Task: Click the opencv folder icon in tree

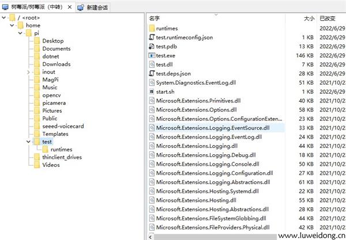Action: click(36, 95)
